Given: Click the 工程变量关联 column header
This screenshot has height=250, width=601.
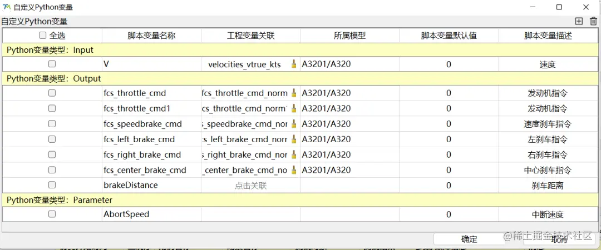Looking at the screenshot, I should click(250, 36).
